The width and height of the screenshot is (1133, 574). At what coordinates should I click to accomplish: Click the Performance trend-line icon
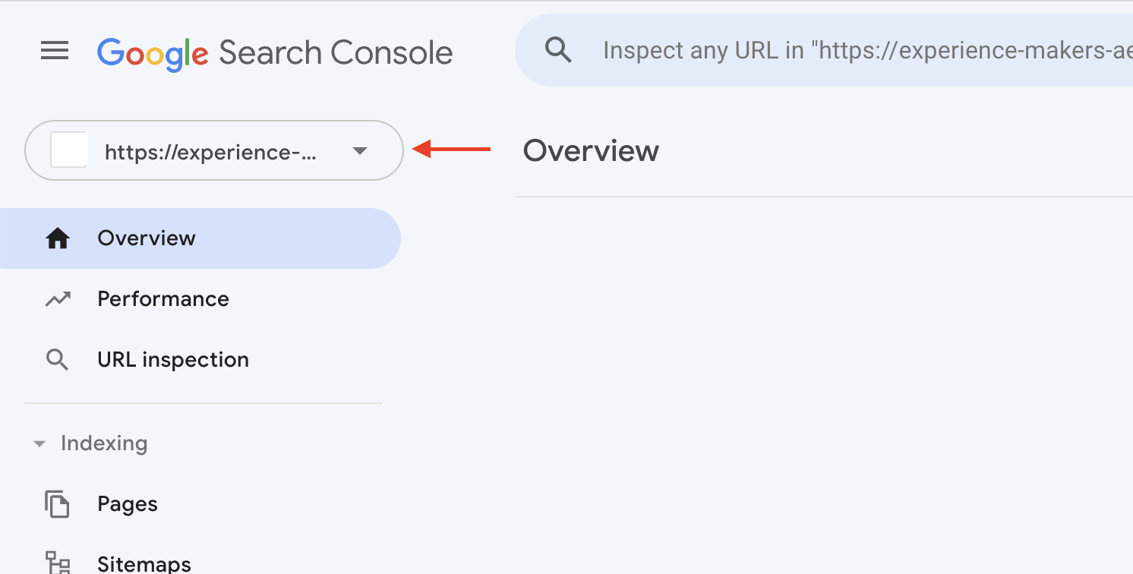click(x=58, y=299)
